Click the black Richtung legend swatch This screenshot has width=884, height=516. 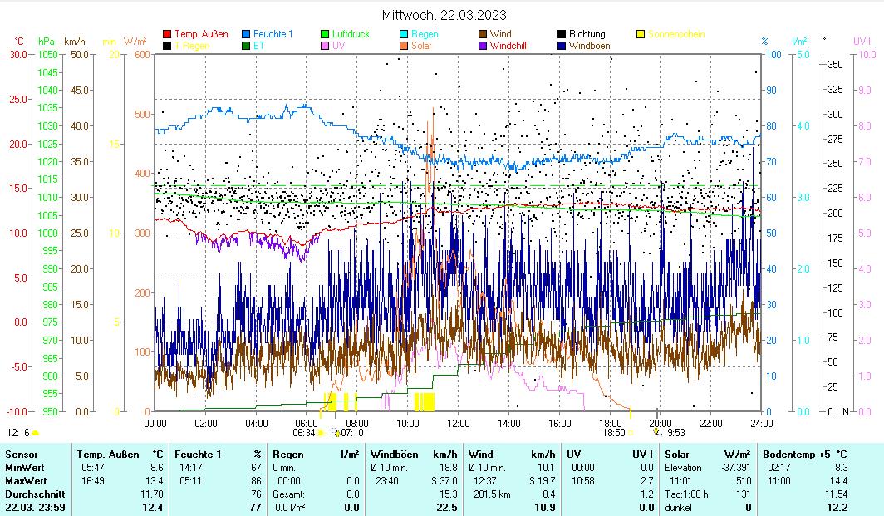coord(562,34)
